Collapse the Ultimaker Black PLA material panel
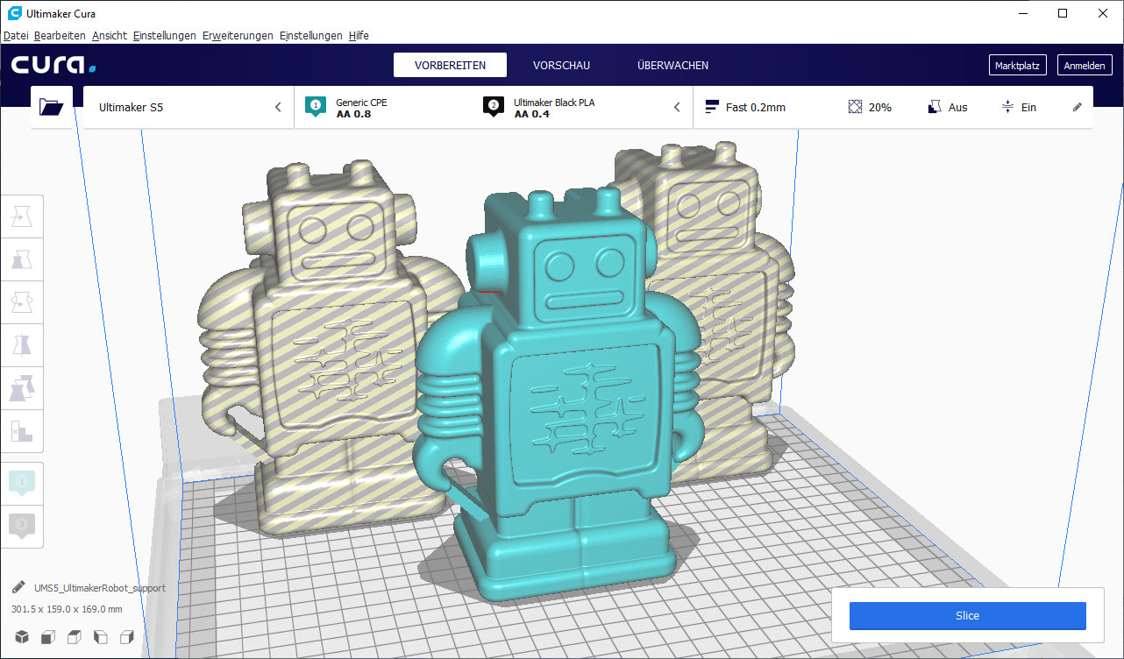The image size is (1124, 659). tap(676, 106)
